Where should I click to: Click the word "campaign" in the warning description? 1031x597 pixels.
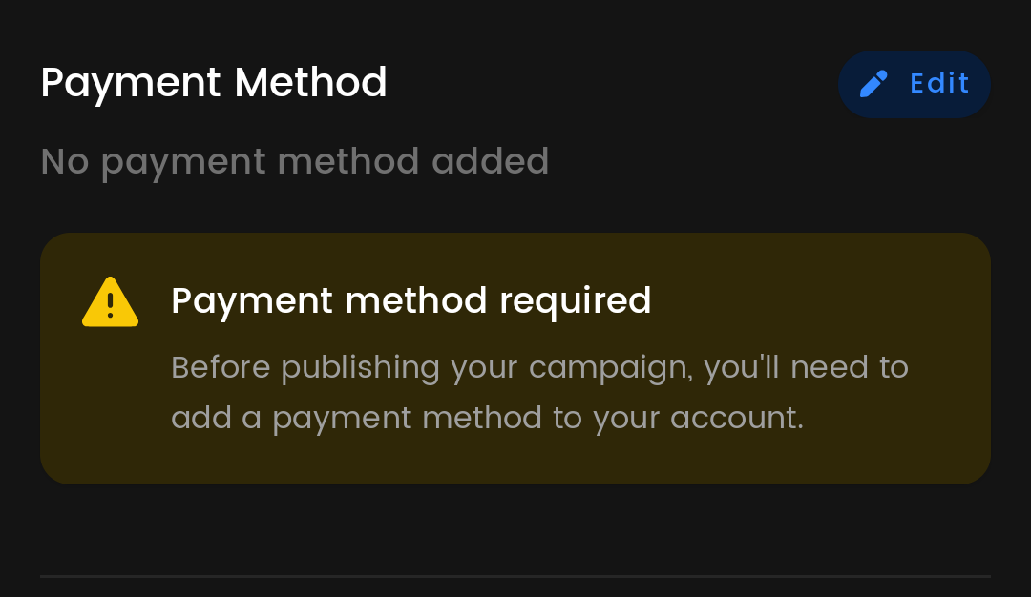[x=611, y=368]
